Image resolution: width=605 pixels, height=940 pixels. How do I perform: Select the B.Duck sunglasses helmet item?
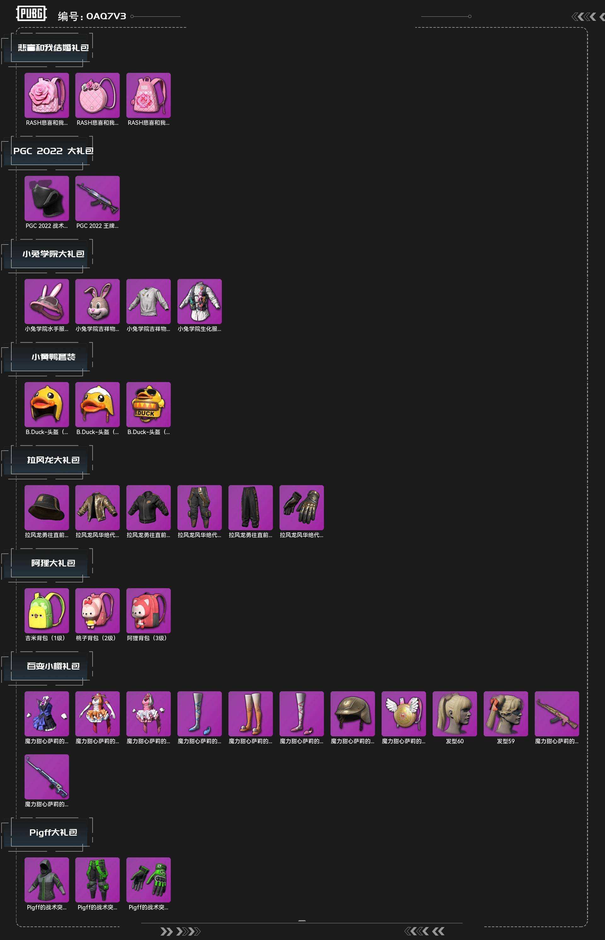[x=148, y=404]
